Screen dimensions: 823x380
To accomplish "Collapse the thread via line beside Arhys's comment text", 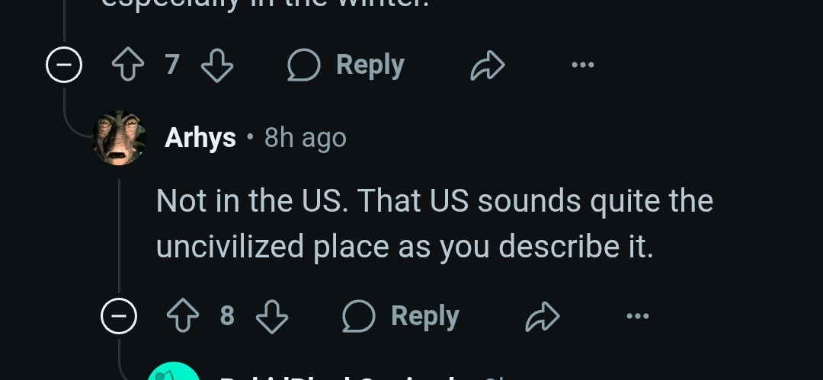I will pos(119,236).
